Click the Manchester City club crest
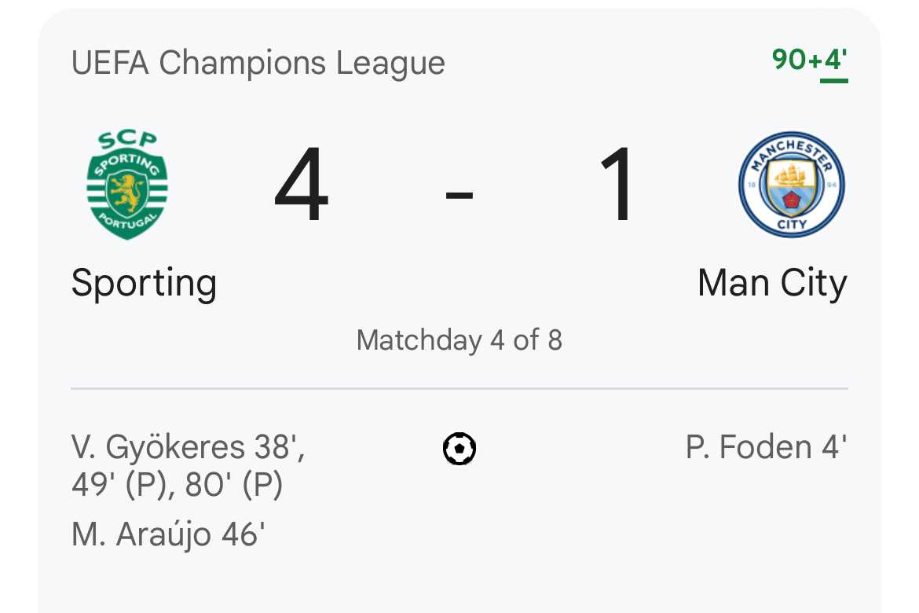Image resolution: width=919 pixels, height=613 pixels. (x=791, y=185)
